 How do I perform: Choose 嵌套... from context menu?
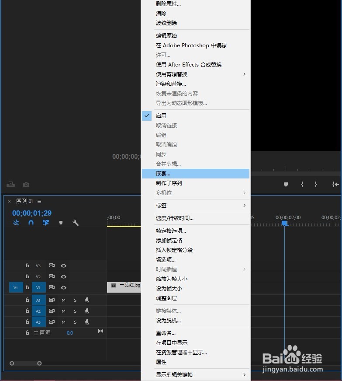[196, 174]
